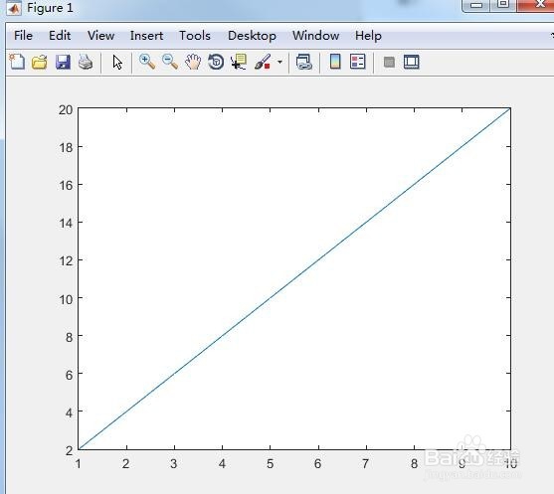Open the Edit menu
The height and width of the screenshot is (494, 554).
(60, 36)
